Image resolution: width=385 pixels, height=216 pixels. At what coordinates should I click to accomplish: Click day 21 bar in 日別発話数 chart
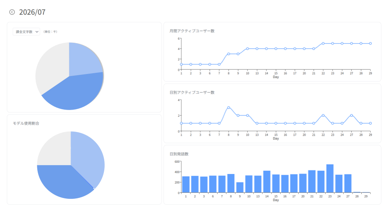312,182
